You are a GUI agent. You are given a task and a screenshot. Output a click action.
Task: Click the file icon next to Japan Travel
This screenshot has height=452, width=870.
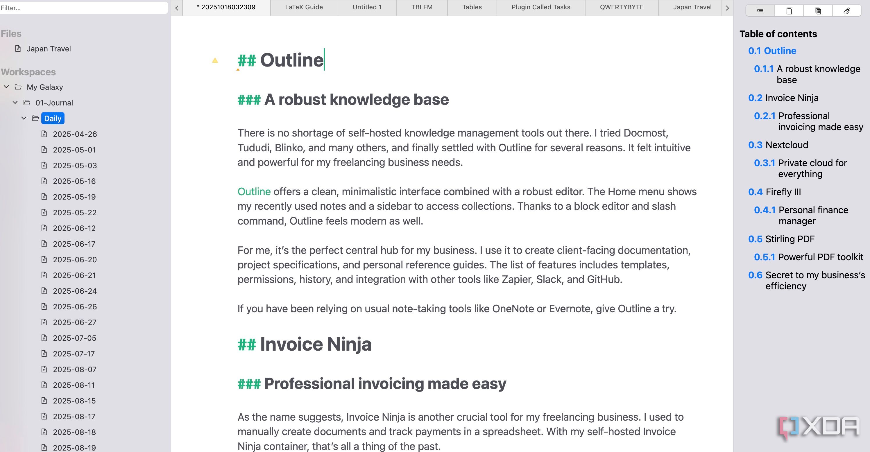tap(18, 49)
